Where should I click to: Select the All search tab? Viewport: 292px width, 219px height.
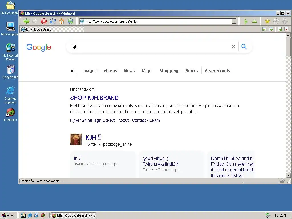[x=73, y=71]
